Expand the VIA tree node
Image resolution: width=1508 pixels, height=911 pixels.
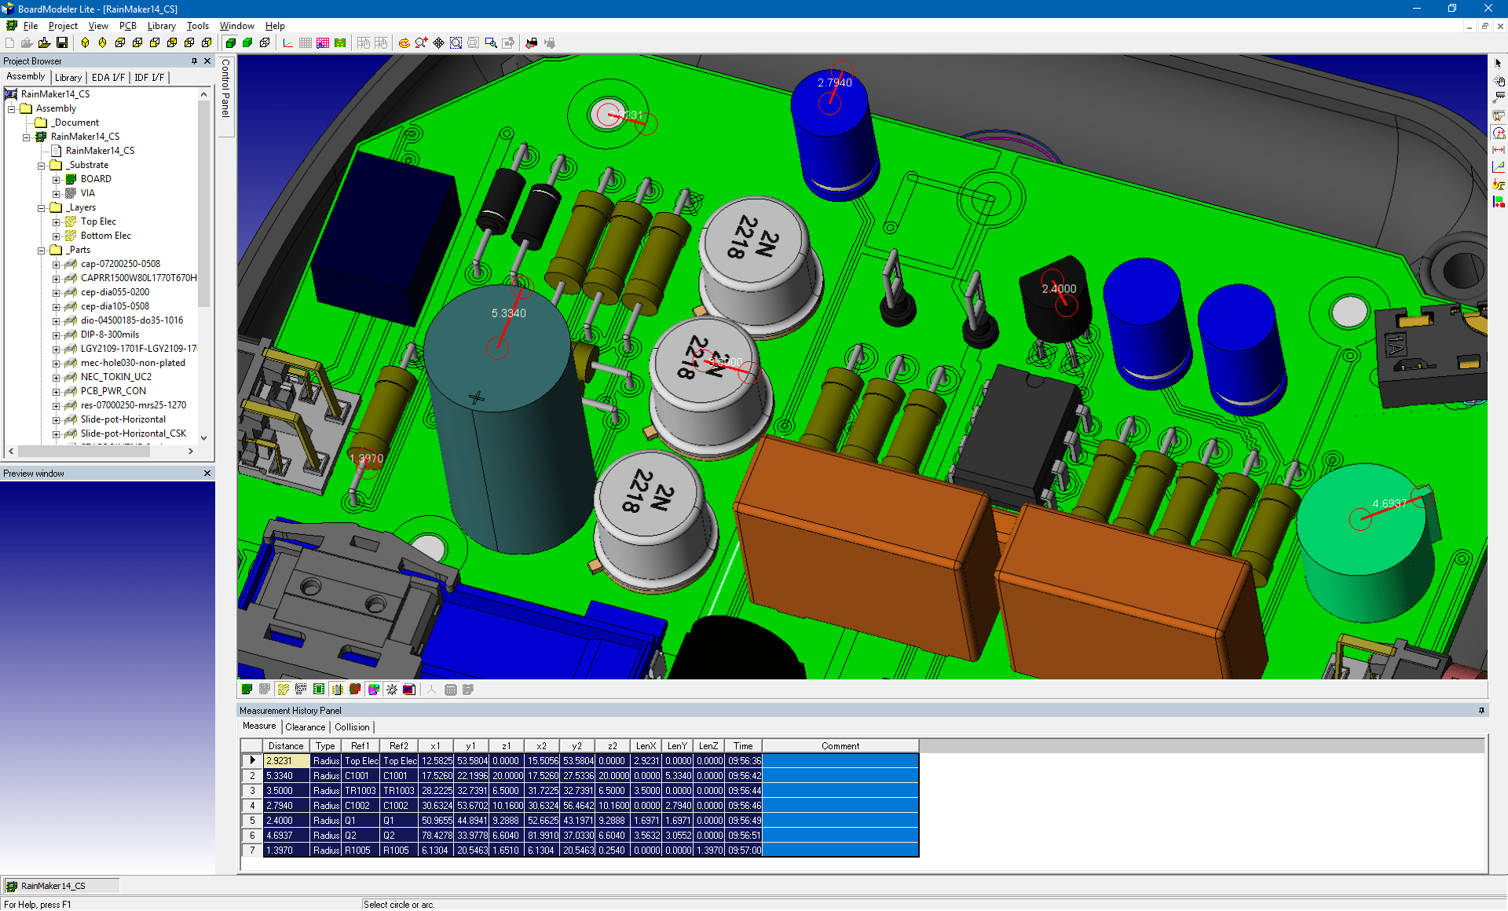[x=56, y=193]
